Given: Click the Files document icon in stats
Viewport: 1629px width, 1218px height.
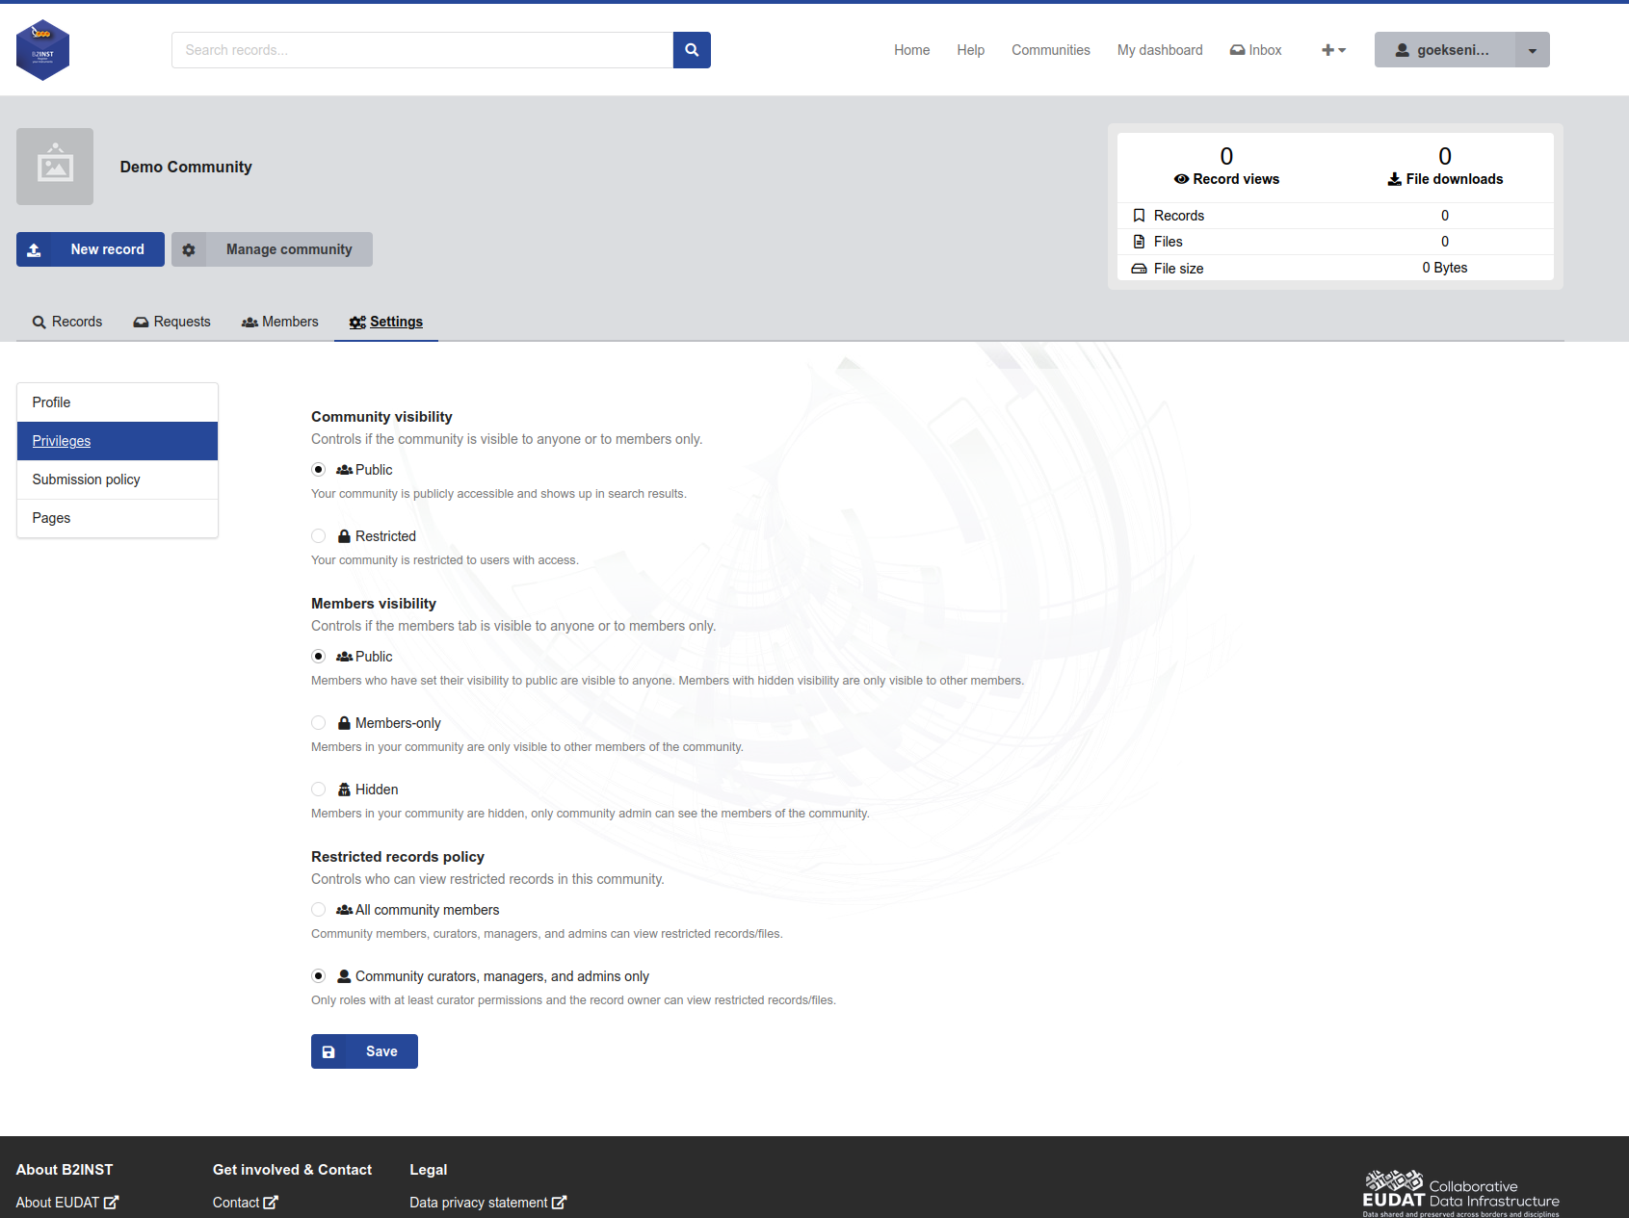Looking at the screenshot, I should pyautogui.click(x=1139, y=242).
